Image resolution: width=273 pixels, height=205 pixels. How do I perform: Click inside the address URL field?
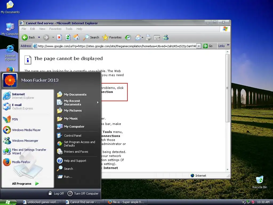point(117,46)
